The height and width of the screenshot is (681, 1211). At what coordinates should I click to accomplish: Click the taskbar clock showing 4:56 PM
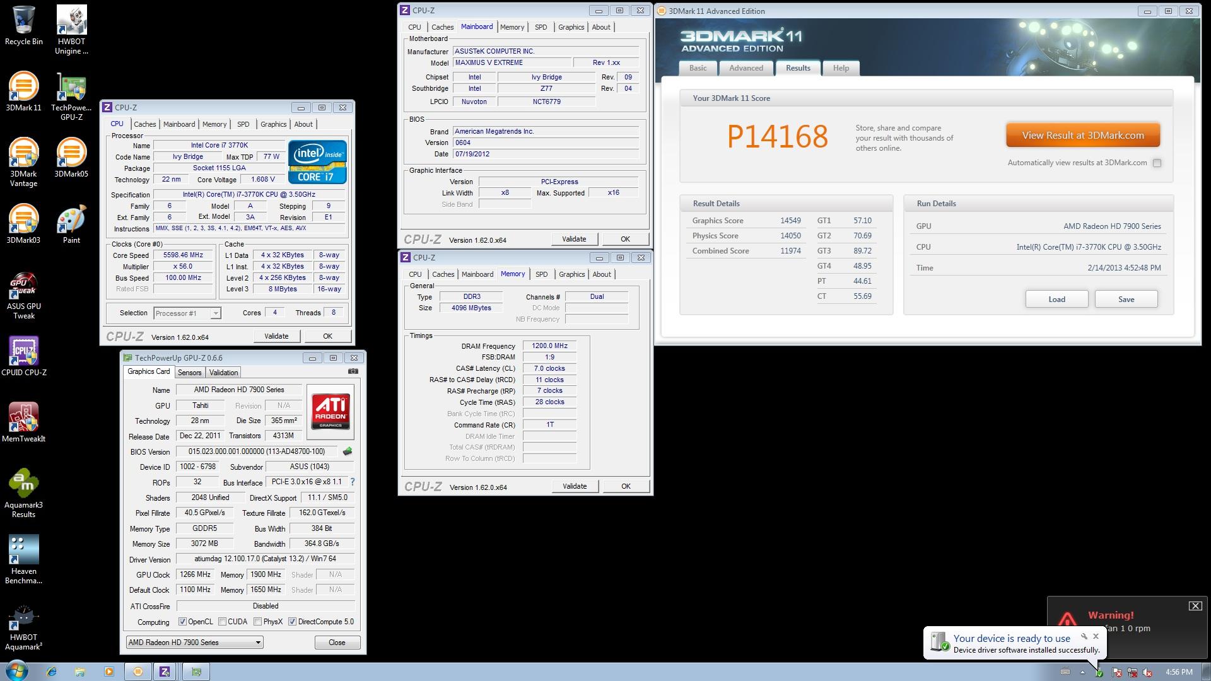tap(1179, 672)
